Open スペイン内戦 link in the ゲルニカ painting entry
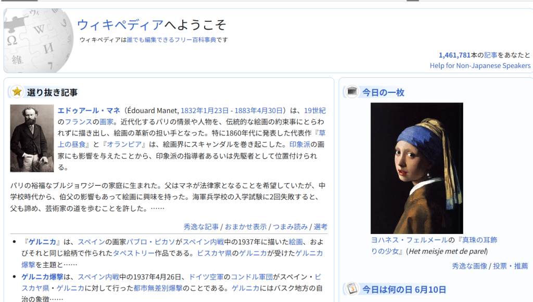This screenshot has height=302, width=533. [204, 242]
